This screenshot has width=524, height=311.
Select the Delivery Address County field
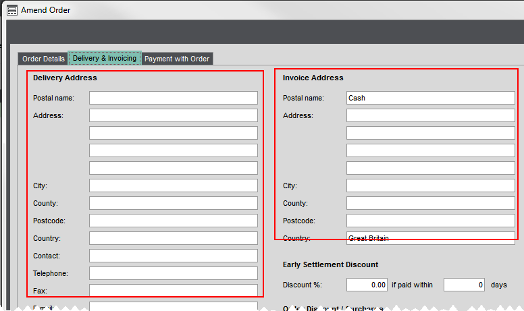[173, 203]
